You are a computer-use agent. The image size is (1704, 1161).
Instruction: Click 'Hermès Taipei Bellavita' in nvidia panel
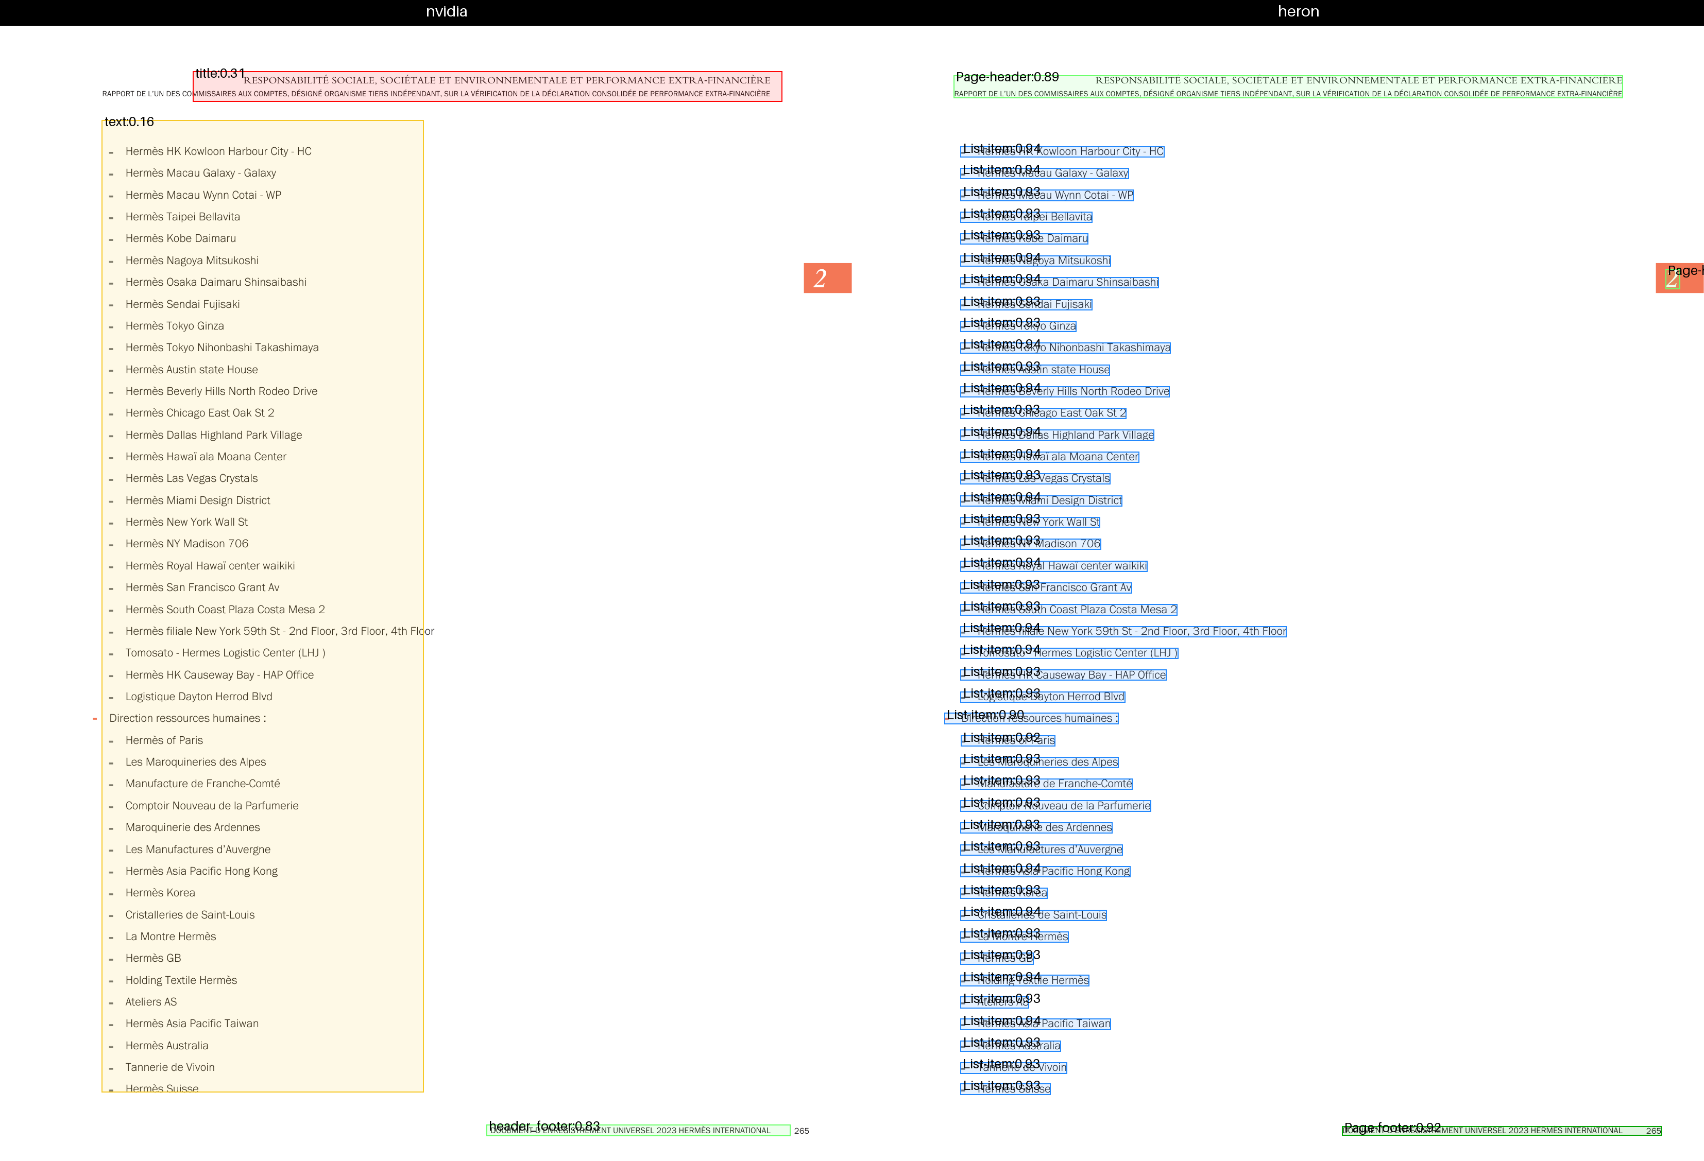[182, 217]
